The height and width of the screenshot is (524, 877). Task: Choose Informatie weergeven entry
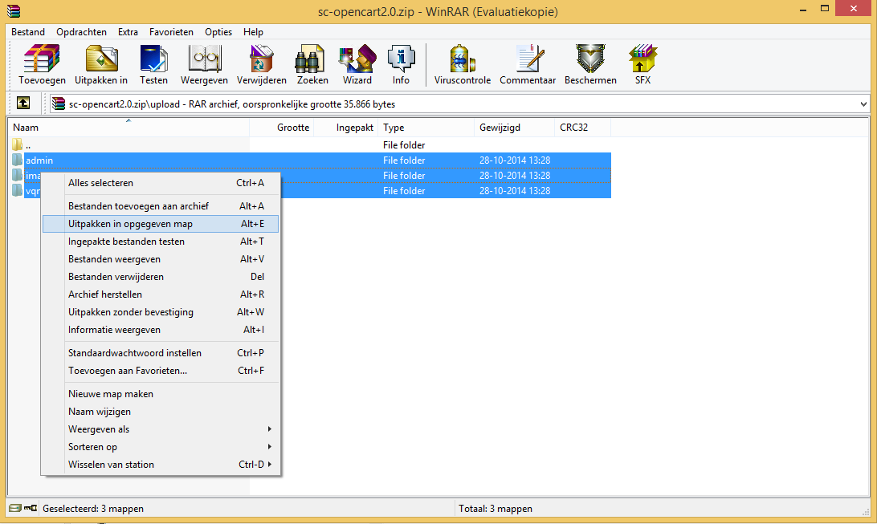[x=161, y=330]
